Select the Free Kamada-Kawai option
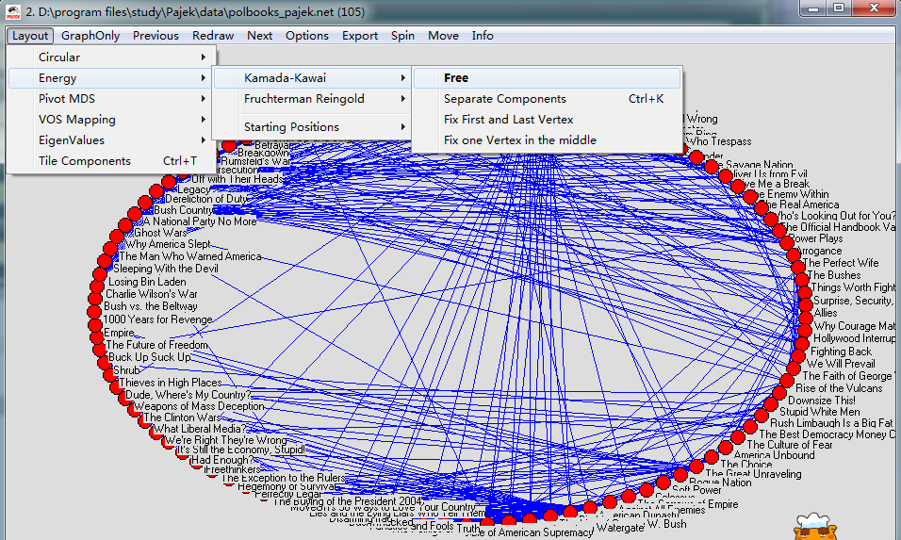 pos(547,77)
